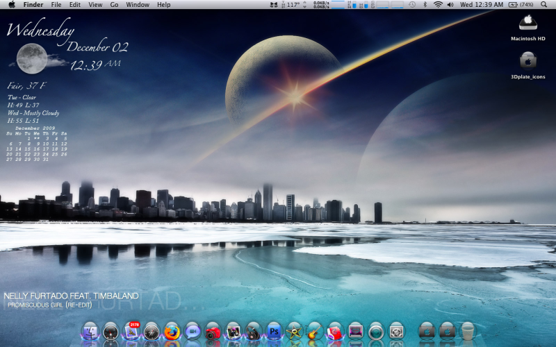Viewport: 556px width, 347px height.
Task: Open the battery status menu (74%)
Action: (x=521, y=5)
